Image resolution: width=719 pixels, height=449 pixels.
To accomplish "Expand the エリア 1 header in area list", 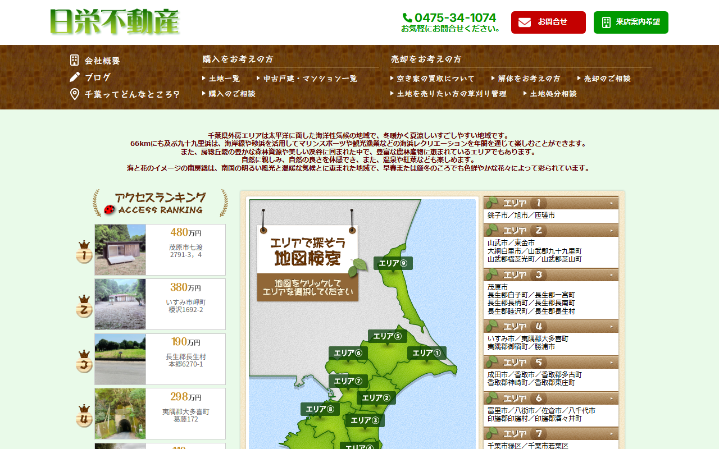I will point(551,203).
